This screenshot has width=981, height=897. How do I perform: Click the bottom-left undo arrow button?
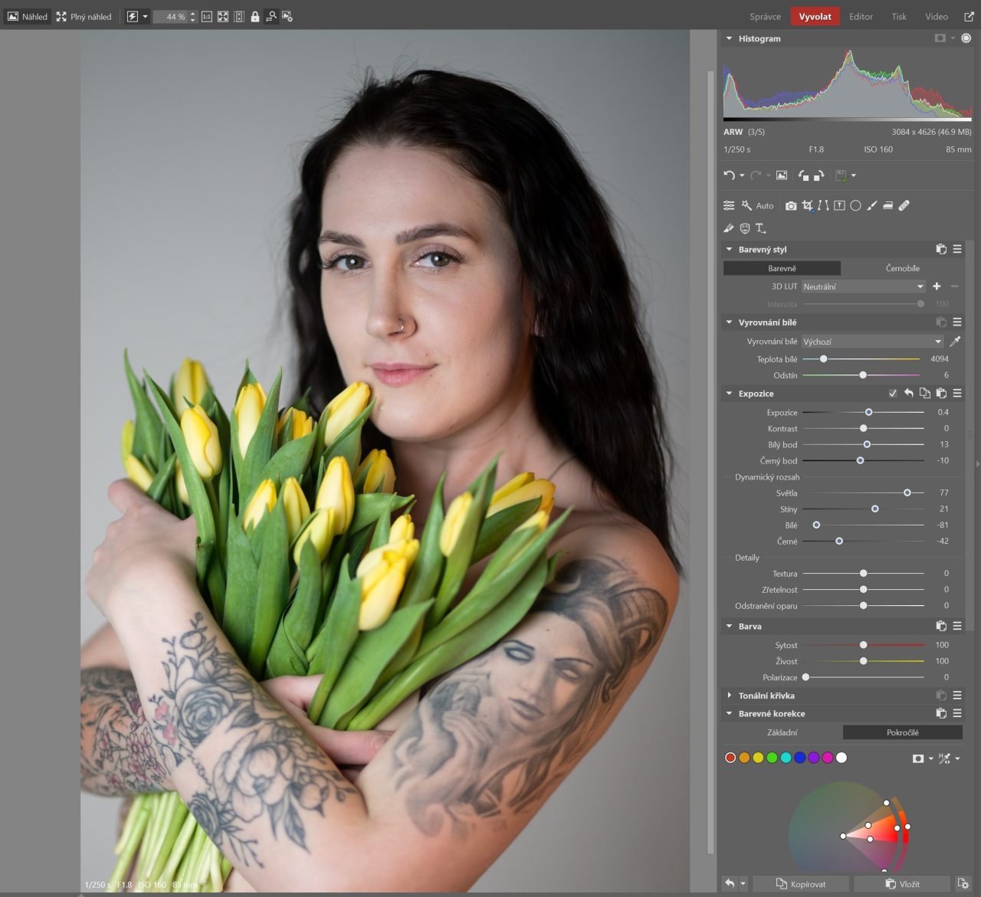pyautogui.click(x=729, y=884)
